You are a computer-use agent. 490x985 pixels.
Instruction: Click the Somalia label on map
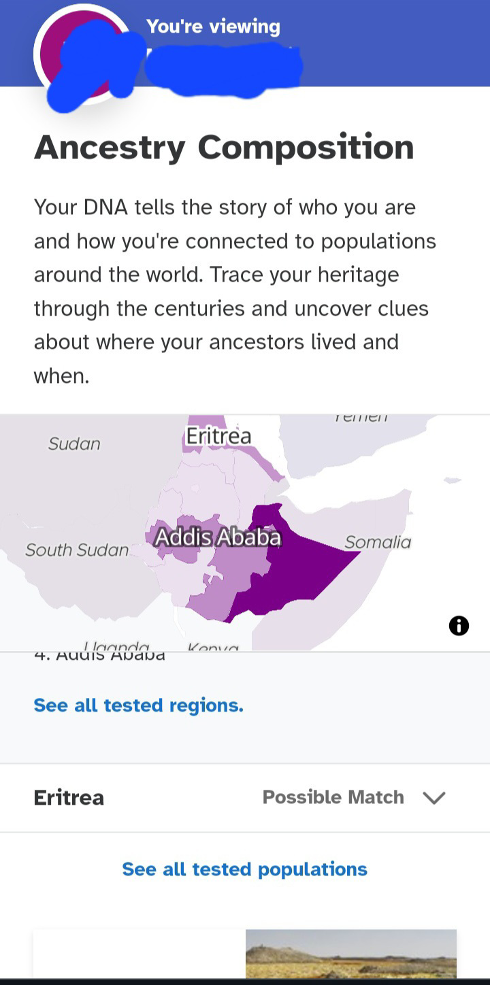point(378,542)
